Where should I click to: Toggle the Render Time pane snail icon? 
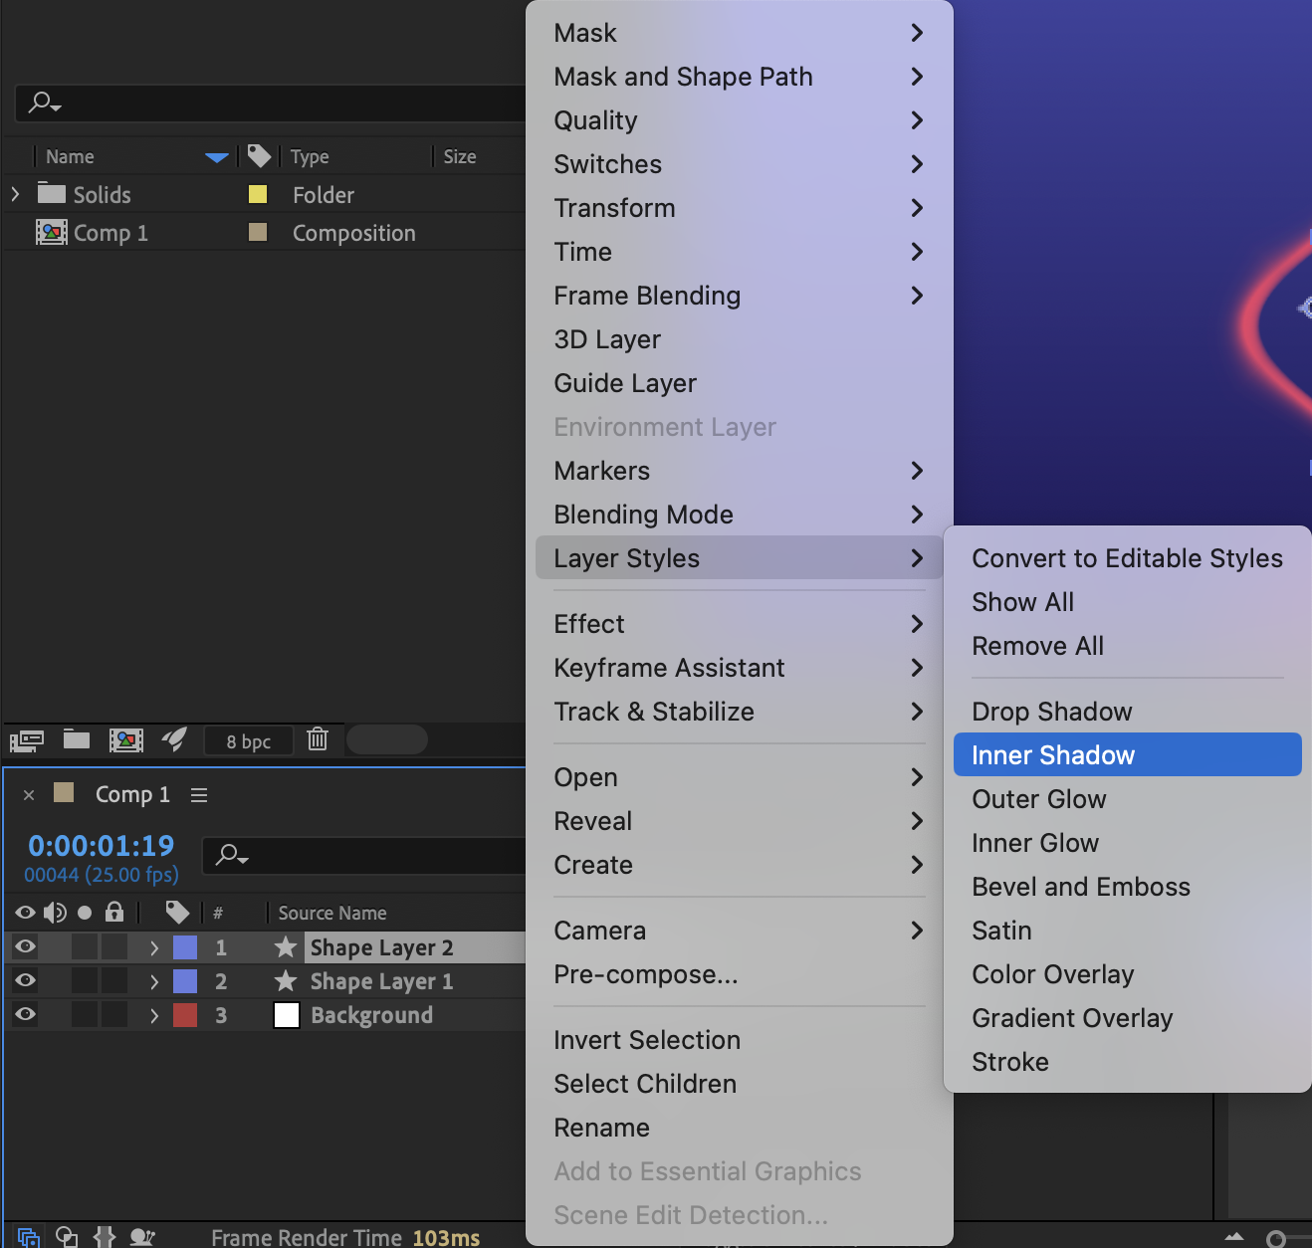[142, 1237]
